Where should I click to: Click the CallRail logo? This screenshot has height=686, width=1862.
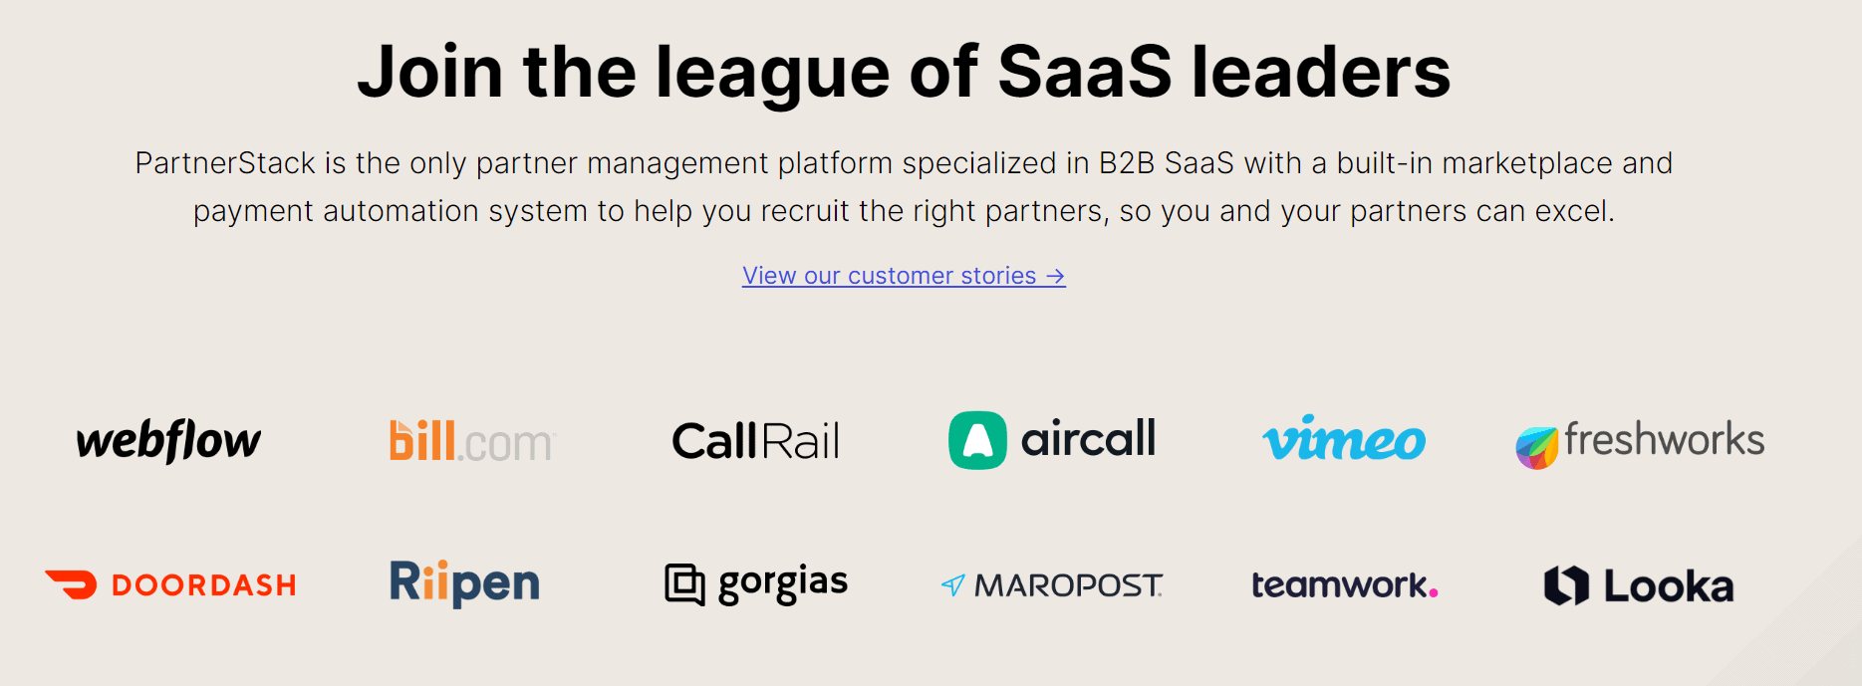(755, 441)
